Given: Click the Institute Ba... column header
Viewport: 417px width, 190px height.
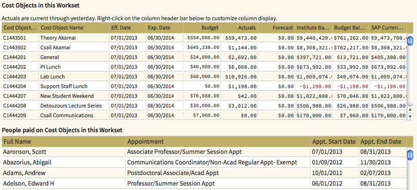Looking at the screenshot, I should tap(313, 27).
